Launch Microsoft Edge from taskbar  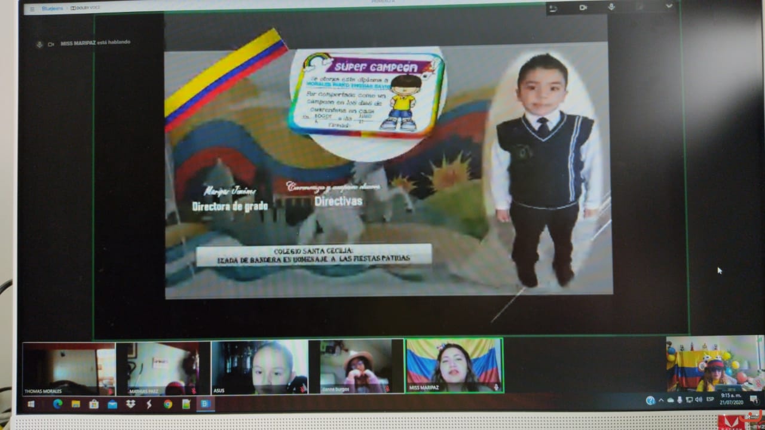pyautogui.click(x=57, y=404)
